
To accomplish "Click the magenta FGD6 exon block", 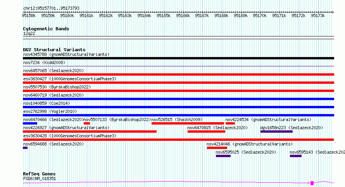I will click(312, 183).
